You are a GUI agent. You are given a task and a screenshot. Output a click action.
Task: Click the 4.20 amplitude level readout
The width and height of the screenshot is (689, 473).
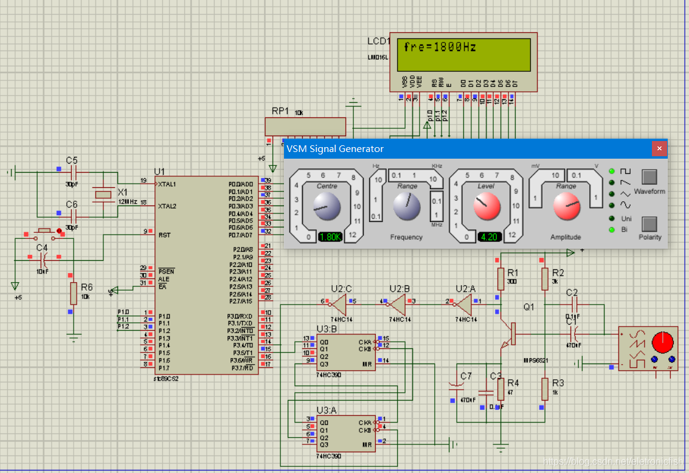[x=489, y=237]
